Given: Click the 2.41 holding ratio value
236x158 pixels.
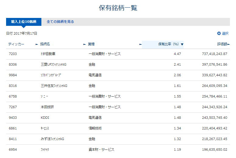Looking at the screenshot, I should point(177,64).
